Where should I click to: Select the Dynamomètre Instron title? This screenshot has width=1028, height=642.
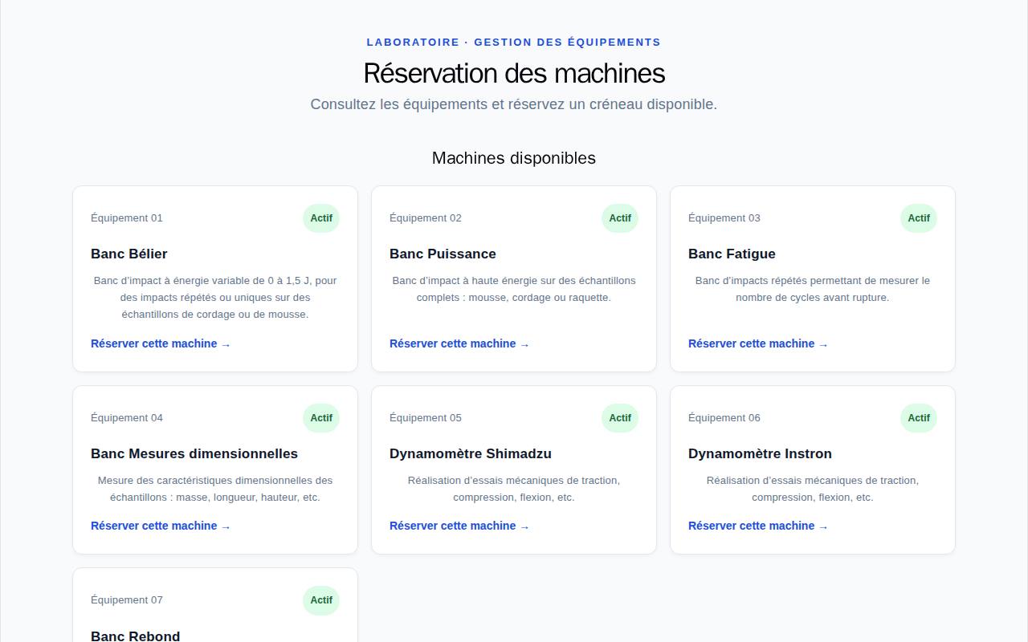pyautogui.click(x=760, y=453)
